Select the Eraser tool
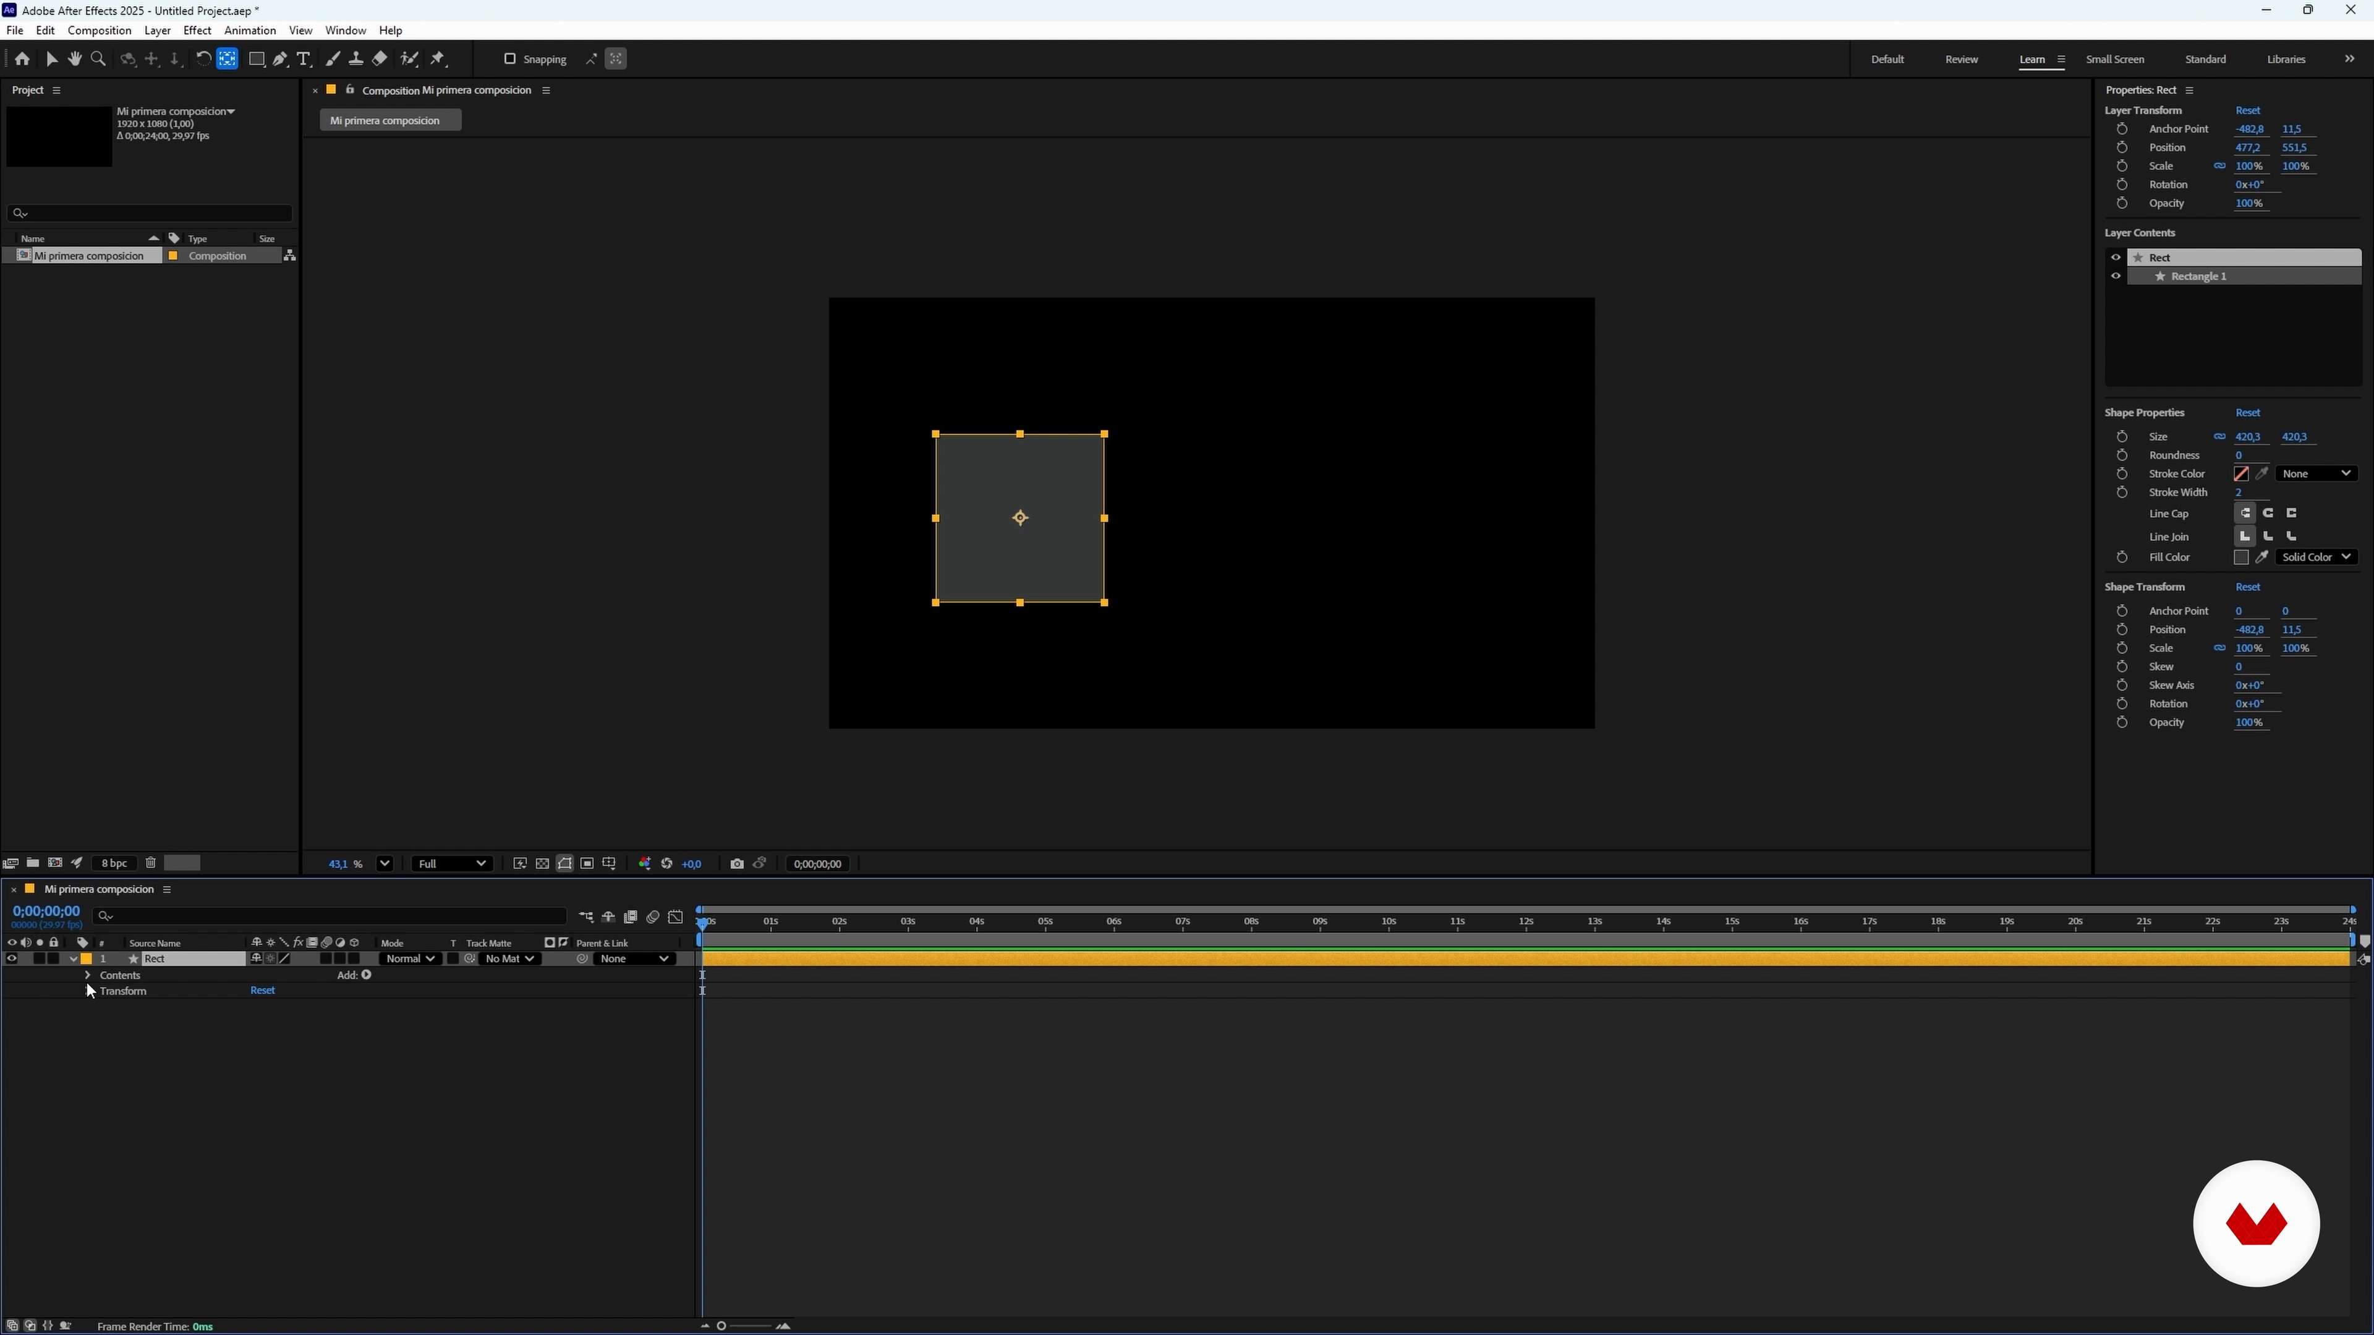This screenshot has height=1335, width=2374. pos(380,59)
